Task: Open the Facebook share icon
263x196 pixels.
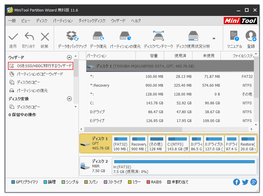Action: [x=236, y=182]
